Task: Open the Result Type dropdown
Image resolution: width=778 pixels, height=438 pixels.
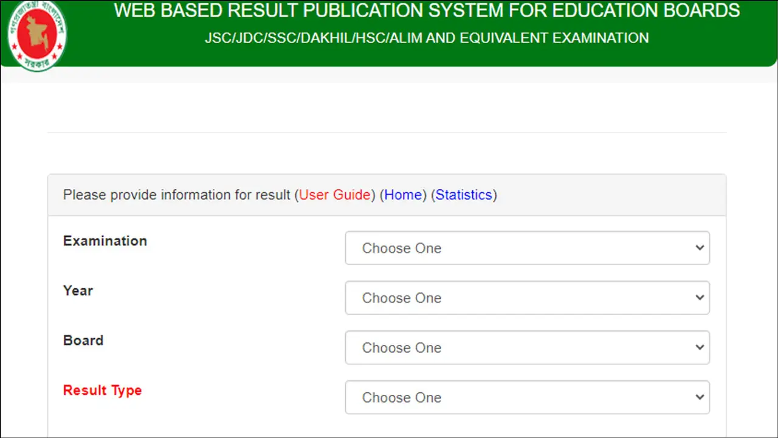Action: tap(527, 397)
